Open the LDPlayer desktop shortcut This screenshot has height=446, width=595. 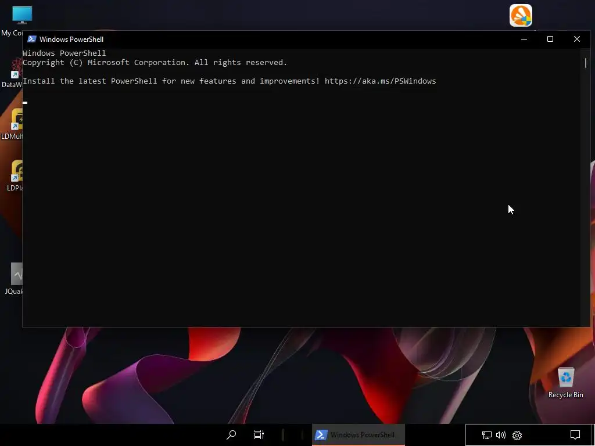point(17,171)
